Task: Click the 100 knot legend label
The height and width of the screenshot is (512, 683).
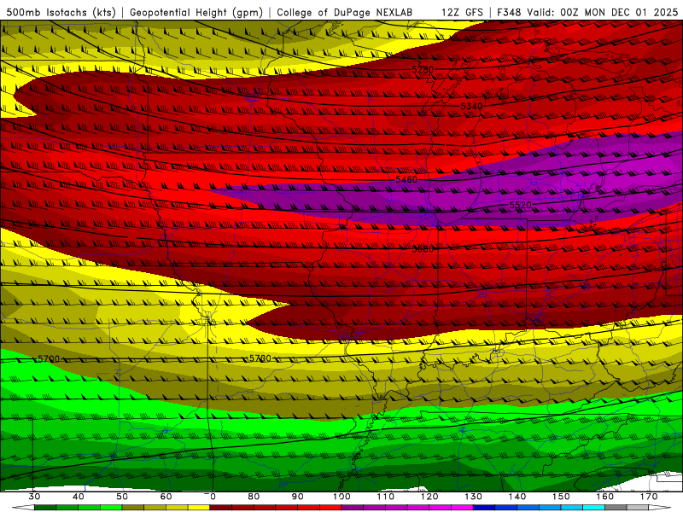Action: coord(341,497)
